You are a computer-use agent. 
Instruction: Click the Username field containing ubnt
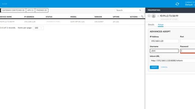point(164,51)
